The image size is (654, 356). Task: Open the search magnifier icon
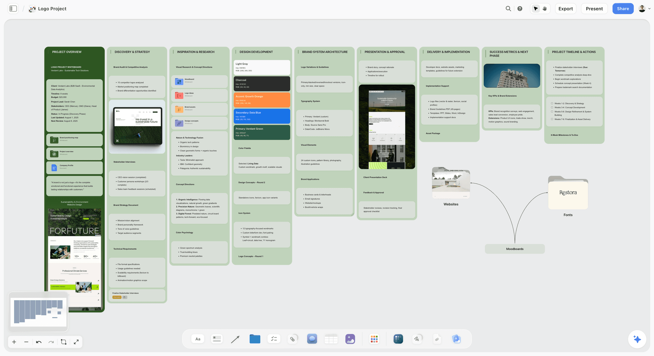tap(508, 9)
